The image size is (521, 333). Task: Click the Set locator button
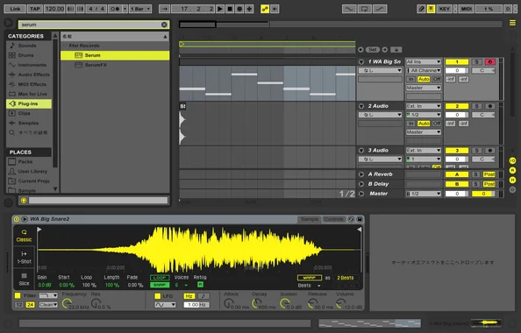[373, 49]
